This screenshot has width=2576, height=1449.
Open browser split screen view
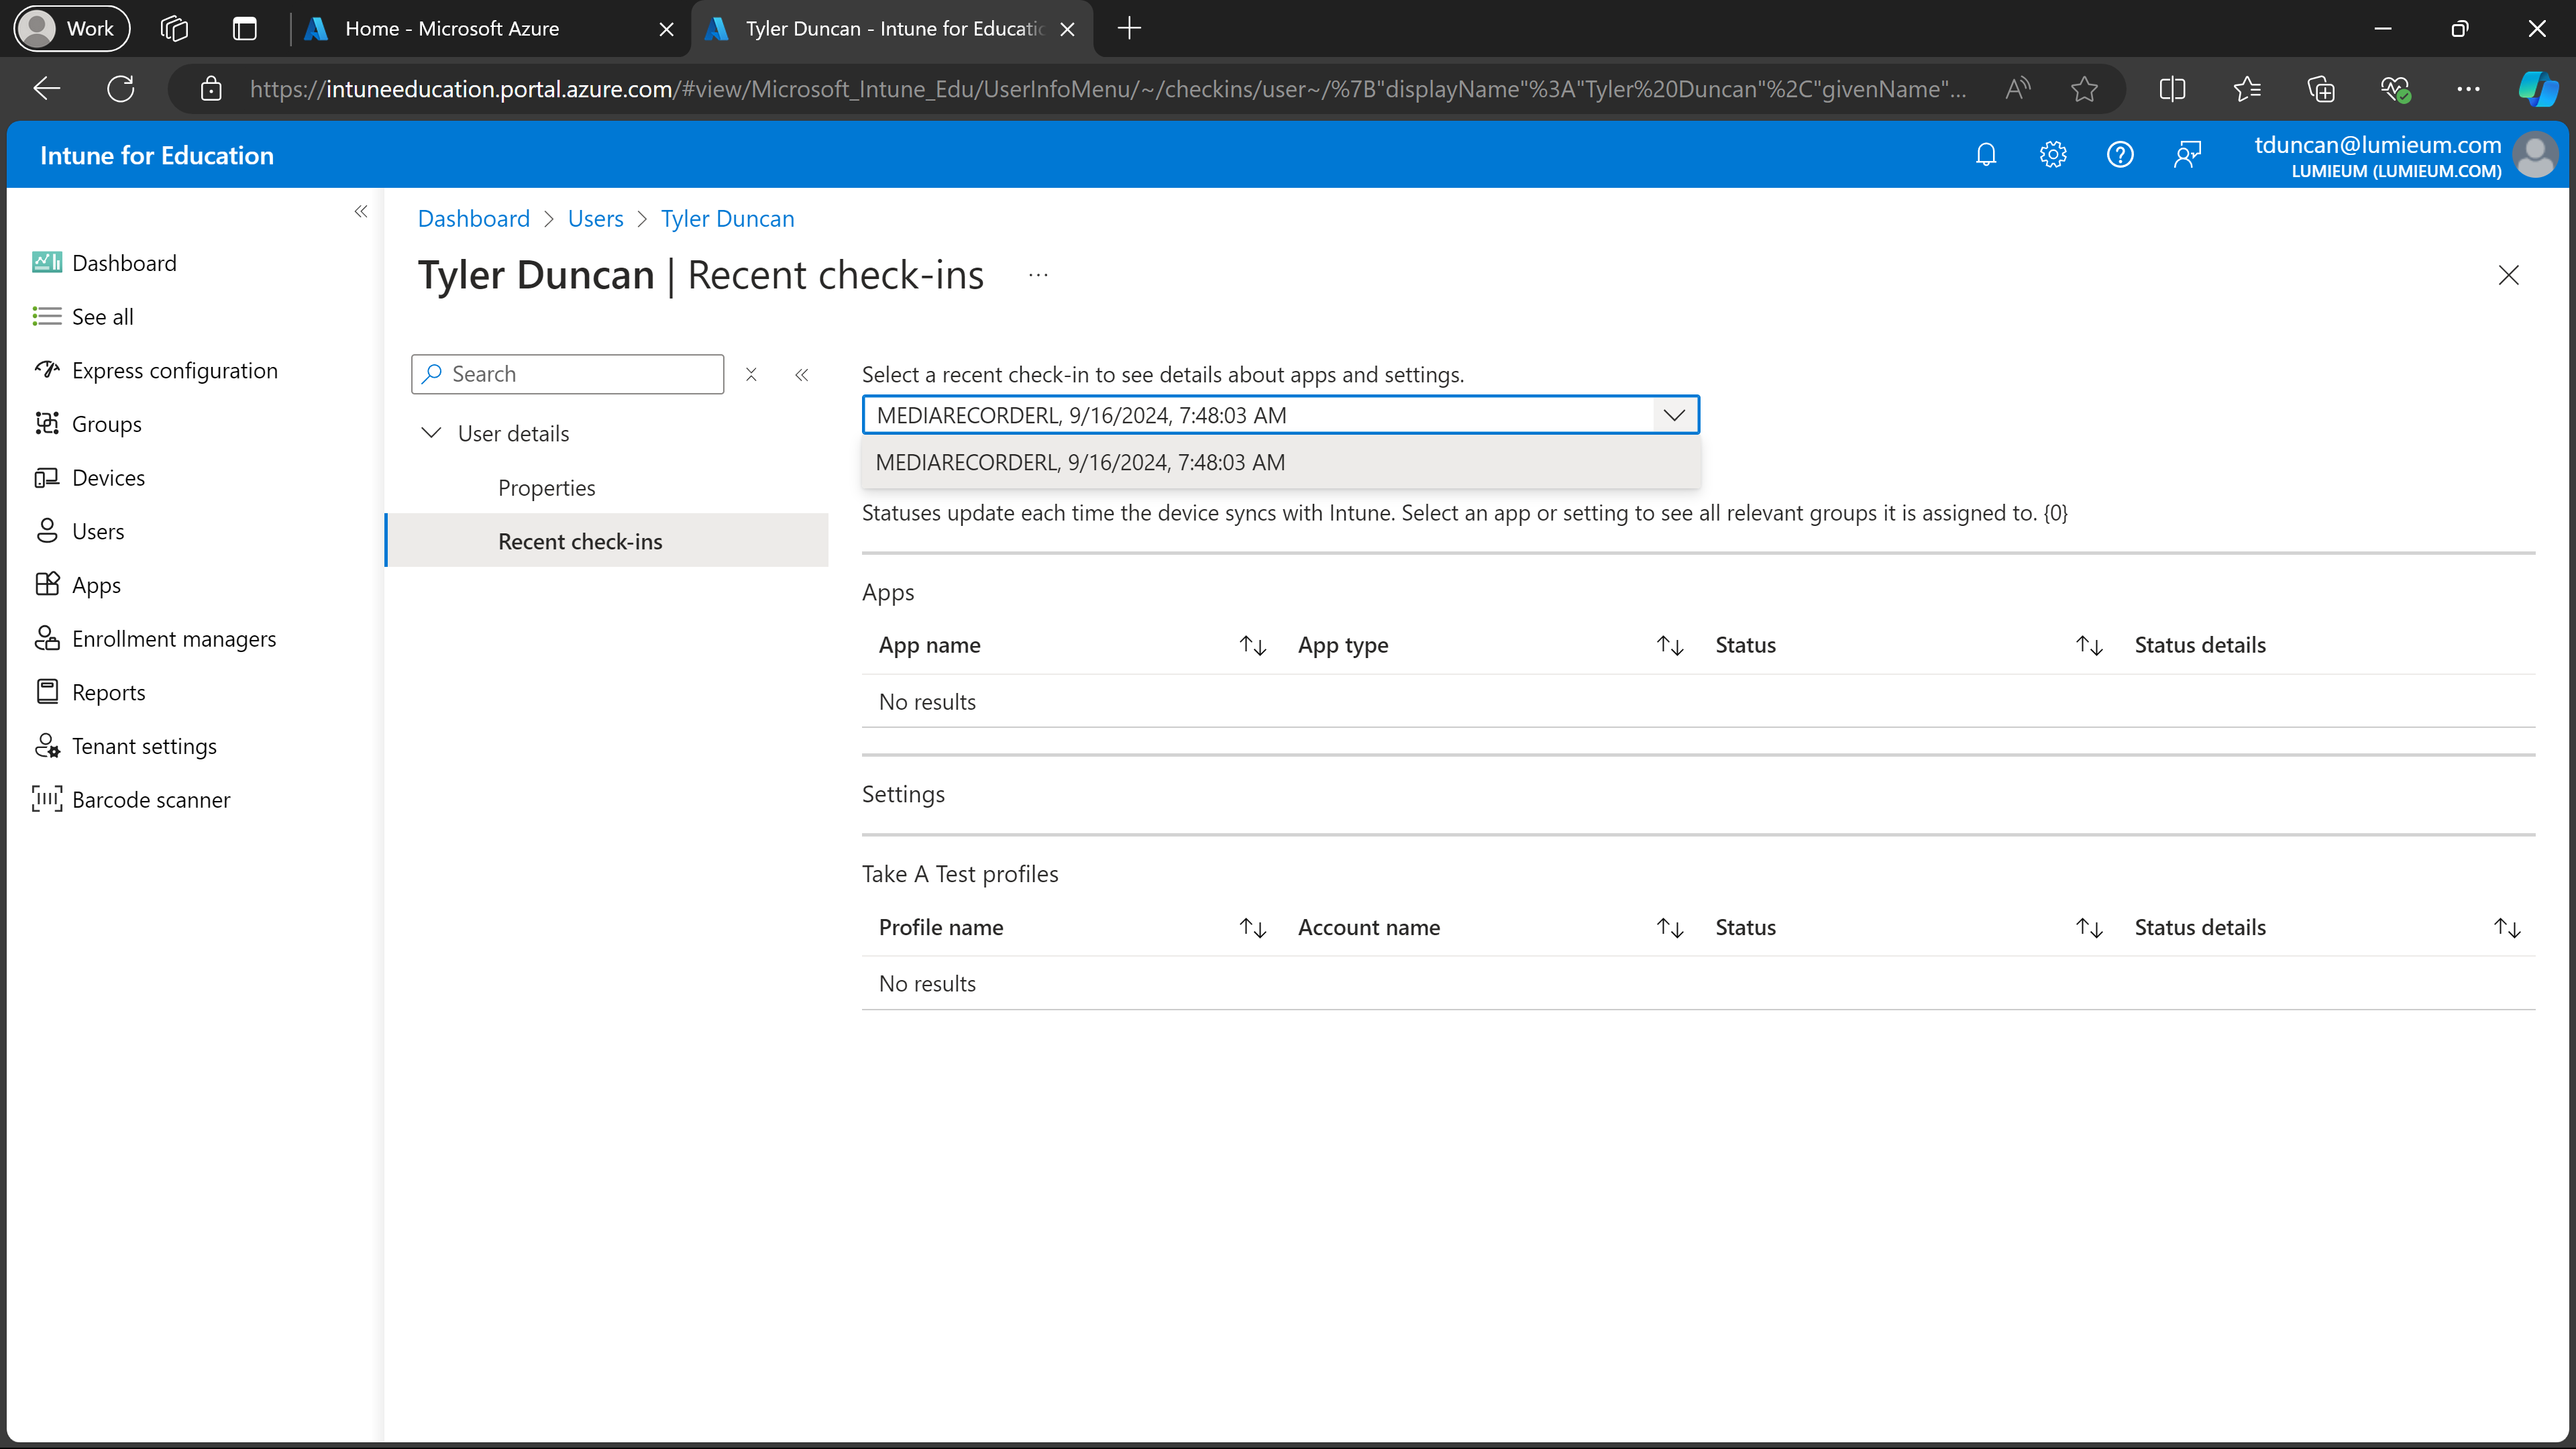pyautogui.click(x=2172, y=89)
